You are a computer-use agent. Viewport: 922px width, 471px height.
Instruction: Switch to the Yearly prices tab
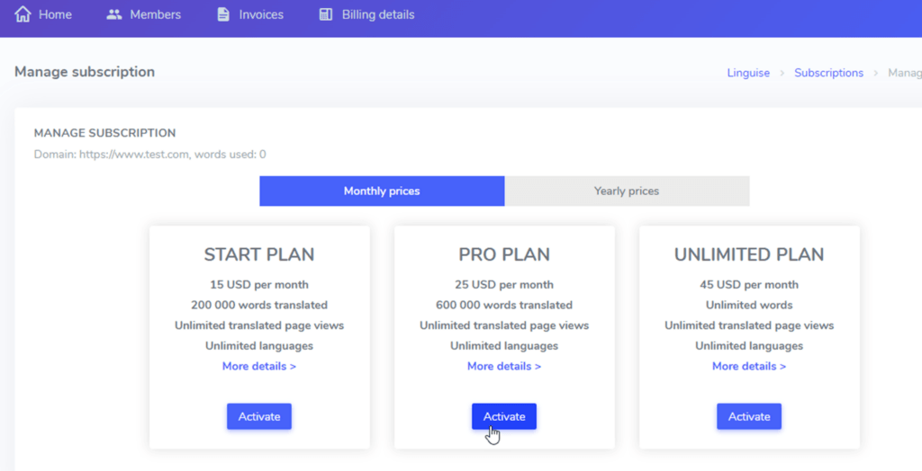point(627,191)
